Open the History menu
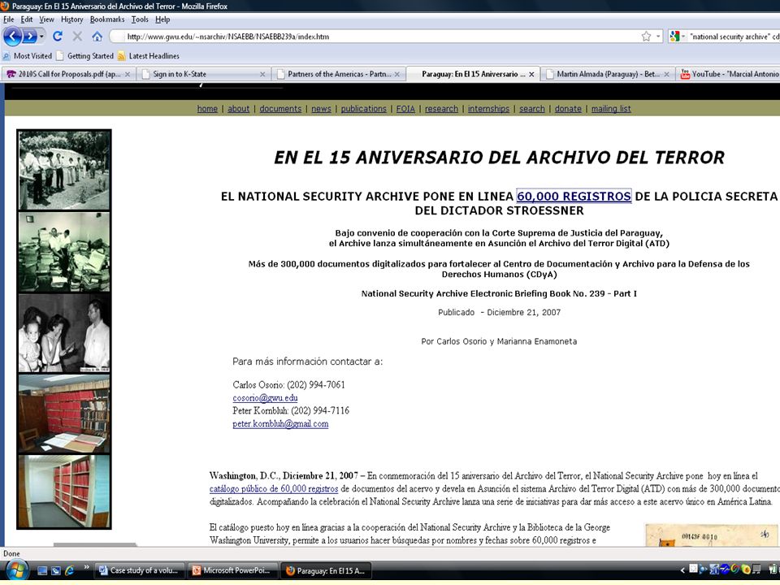The height and width of the screenshot is (585, 780). pyautogui.click(x=72, y=19)
